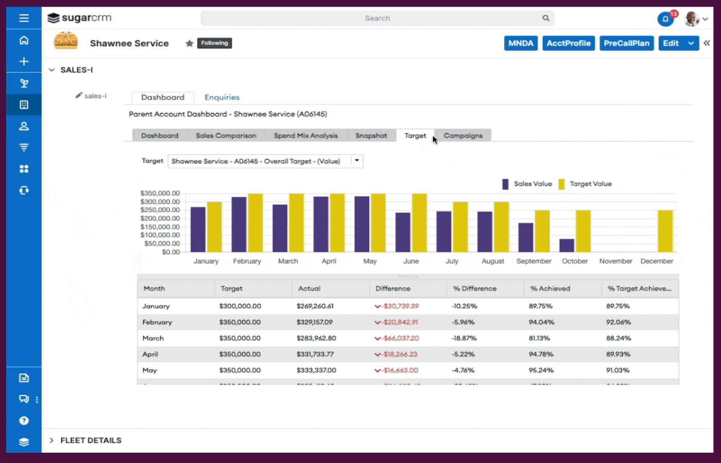The height and width of the screenshot is (463, 721).
Task: Click April % achieved 94.78%
Action: (x=541, y=354)
